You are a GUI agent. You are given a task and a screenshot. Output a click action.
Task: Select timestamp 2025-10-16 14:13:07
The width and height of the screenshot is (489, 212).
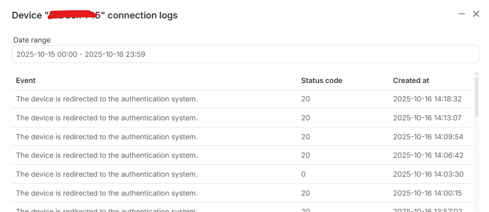(427, 118)
